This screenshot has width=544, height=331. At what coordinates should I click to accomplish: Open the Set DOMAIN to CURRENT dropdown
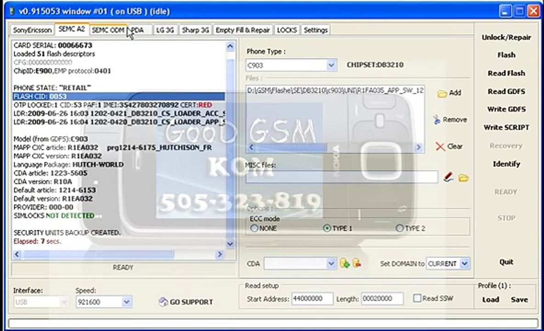465,264
